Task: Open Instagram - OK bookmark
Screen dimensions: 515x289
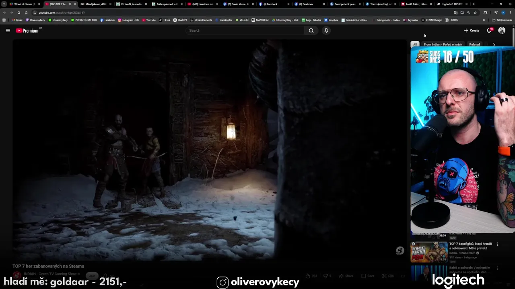Action: click(x=128, y=20)
